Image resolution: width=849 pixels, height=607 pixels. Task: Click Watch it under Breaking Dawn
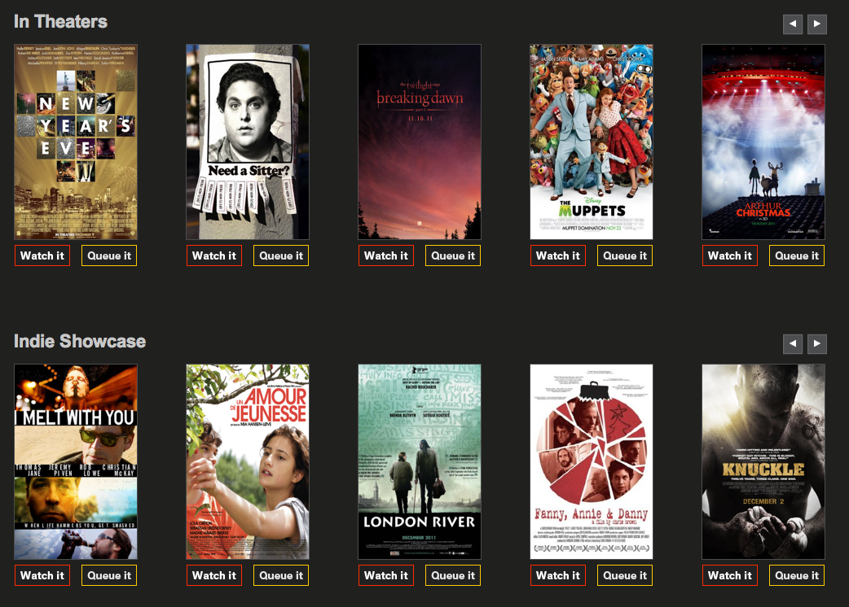(386, 255)
